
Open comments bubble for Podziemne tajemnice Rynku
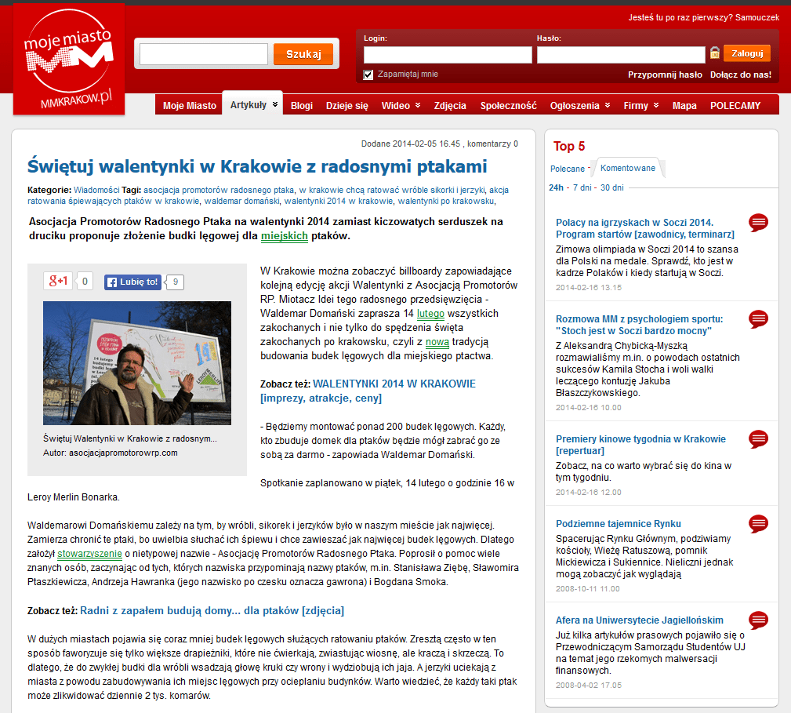[758, 524]
